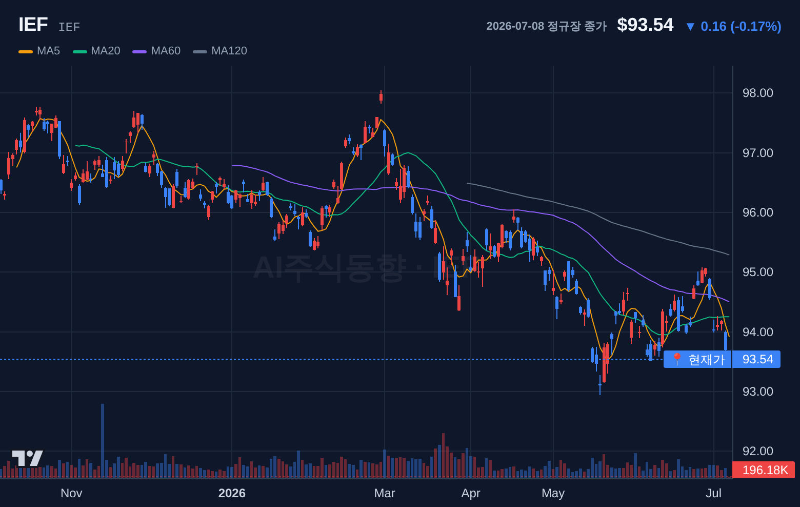
Task: Click the red 196.18K volume badge
Action: (764, 470)
